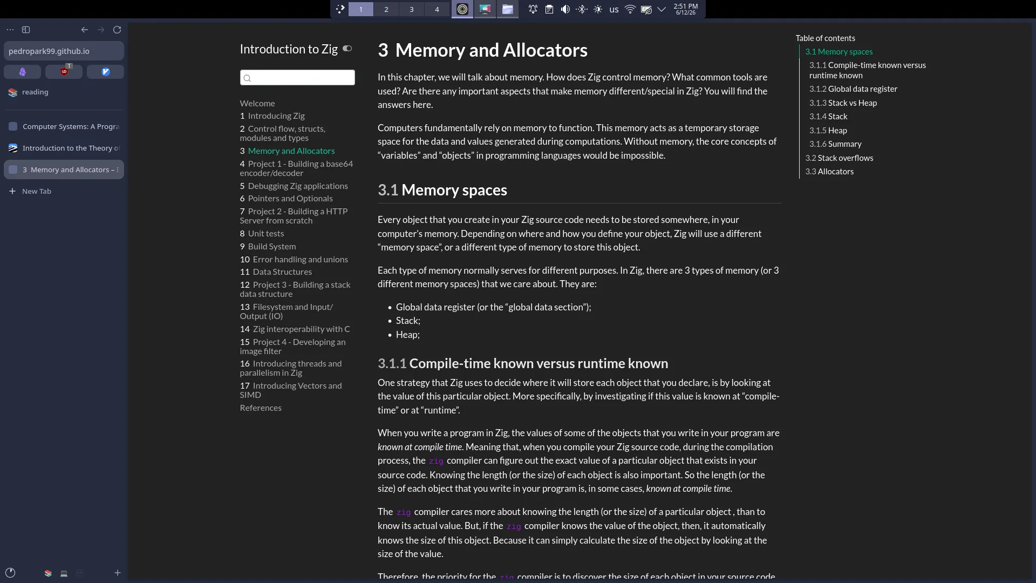Select the Computer Systems browser tab
Image resolution: width=1036 pixels, height=583 pixels.
pos(64,126)
